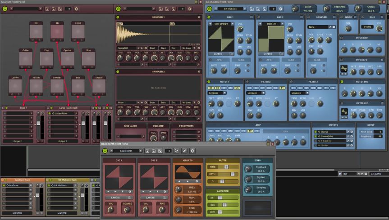Select next Vibrato waveform arrow

pyautogui.click(x=188, y=181)
